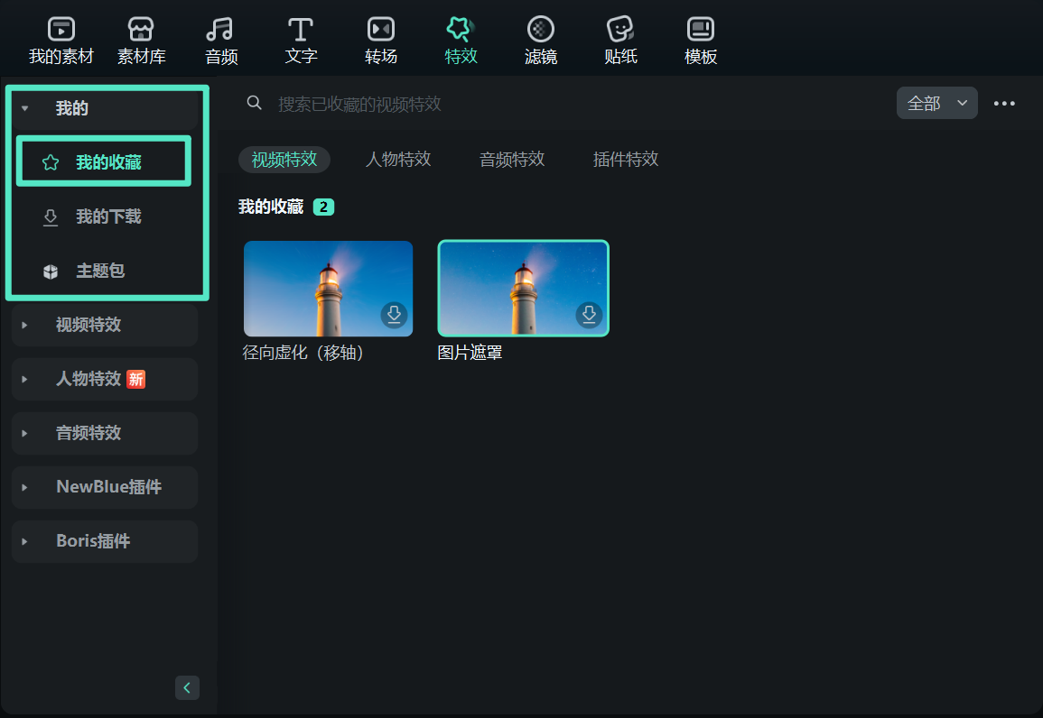Open 主题包 in the sidebar
This screenshot has width=1043, height=718.
(x=99, y=271)
